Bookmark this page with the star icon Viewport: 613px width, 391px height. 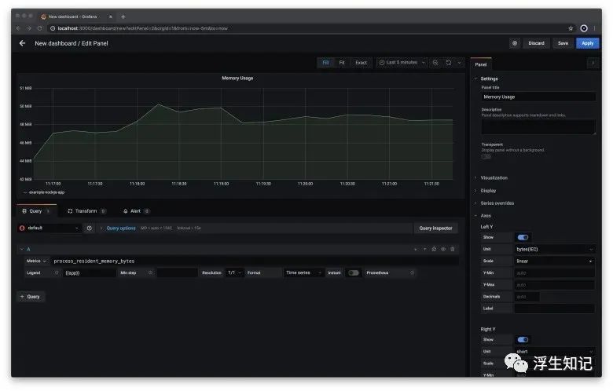[571, 28]
